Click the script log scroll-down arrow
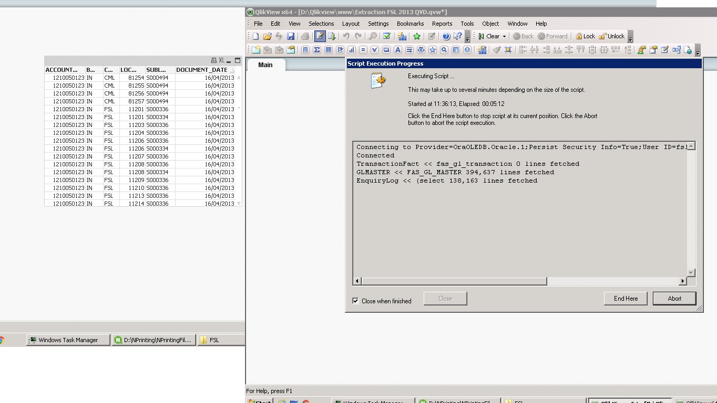 (x=691, y=273)
